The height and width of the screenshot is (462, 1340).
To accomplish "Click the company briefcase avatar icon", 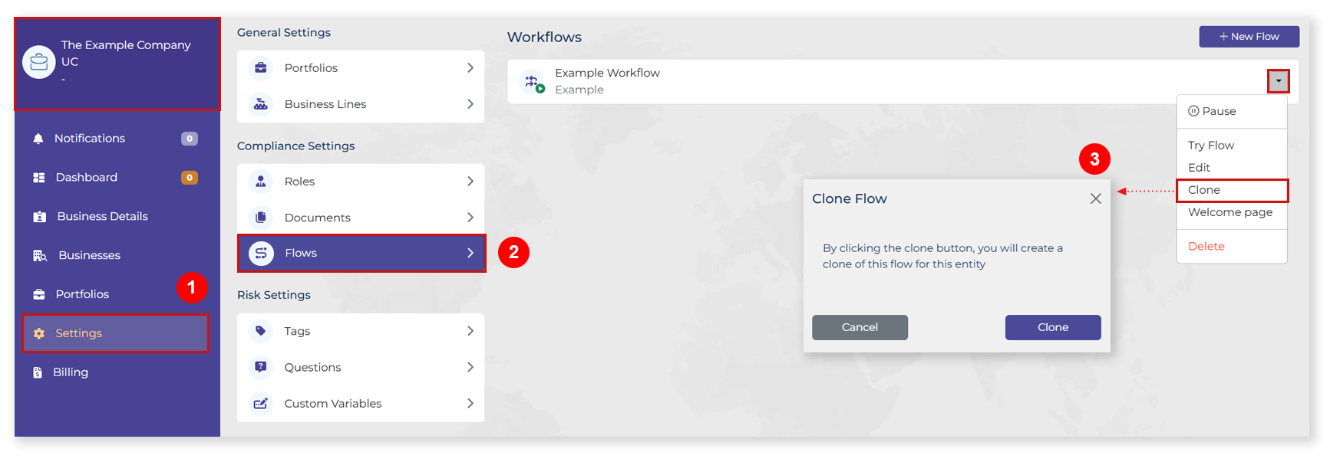I will click(x=39, y=62).
